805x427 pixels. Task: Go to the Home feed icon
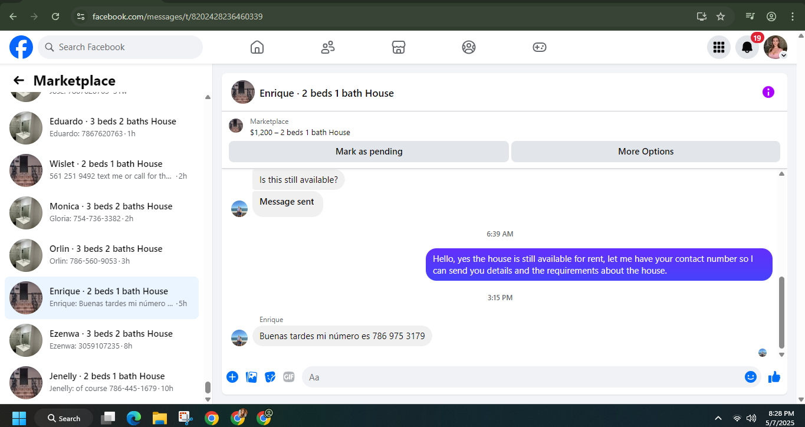click(257, 47)
